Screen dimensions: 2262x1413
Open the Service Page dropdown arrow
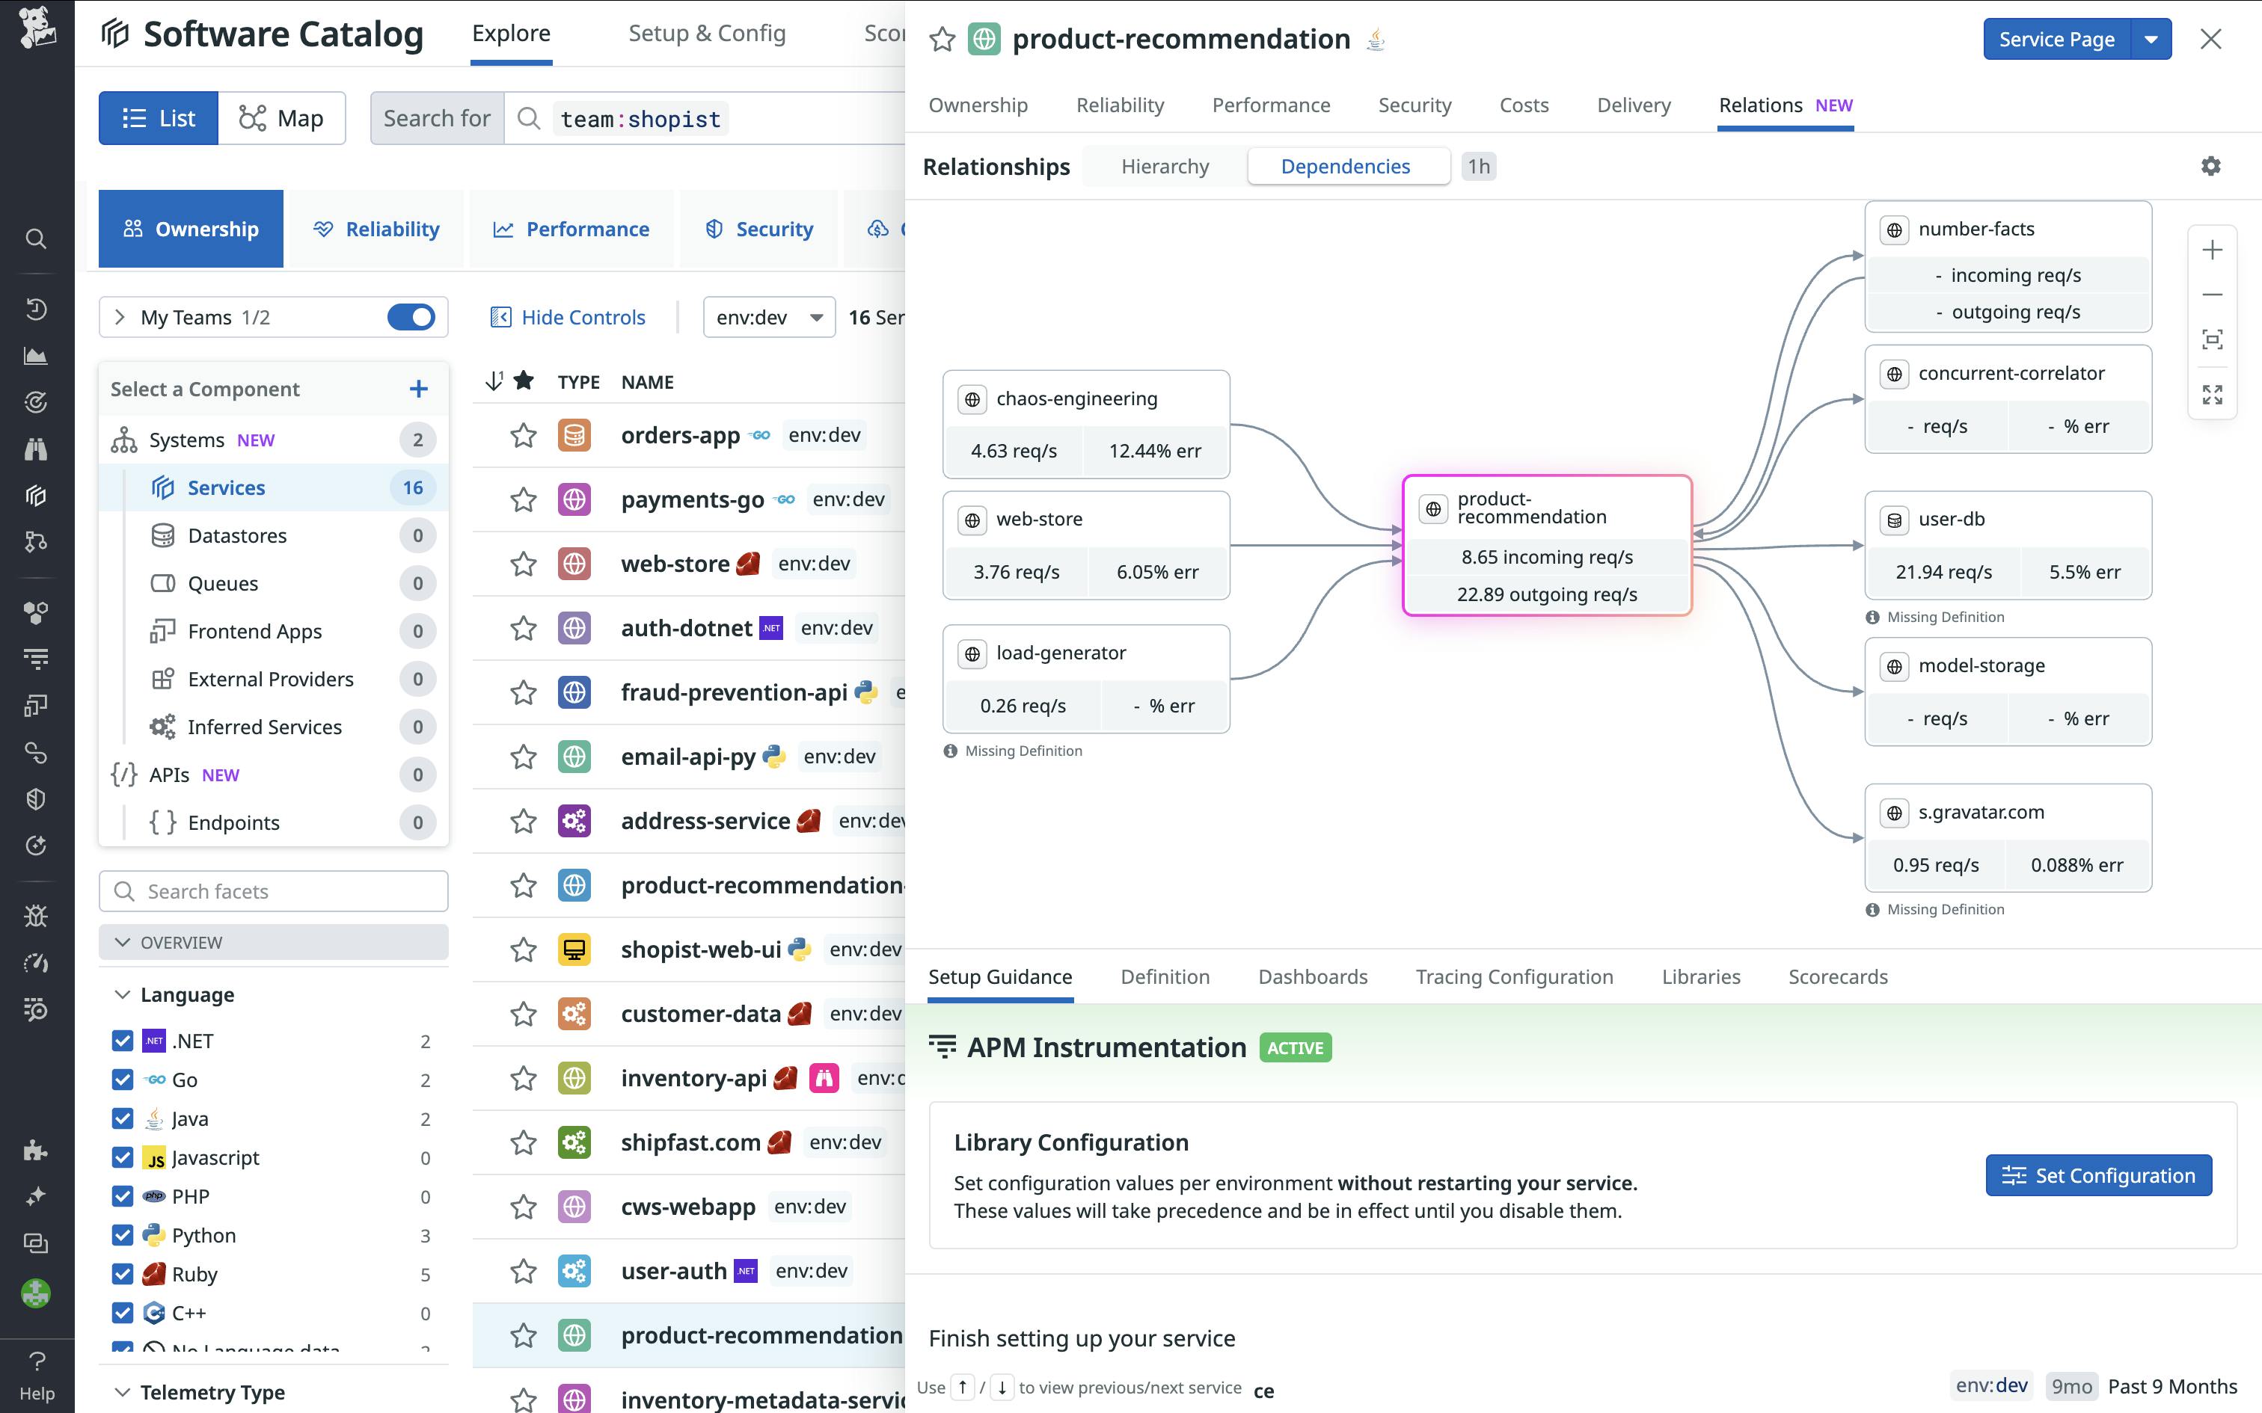tap(2152, 39)
